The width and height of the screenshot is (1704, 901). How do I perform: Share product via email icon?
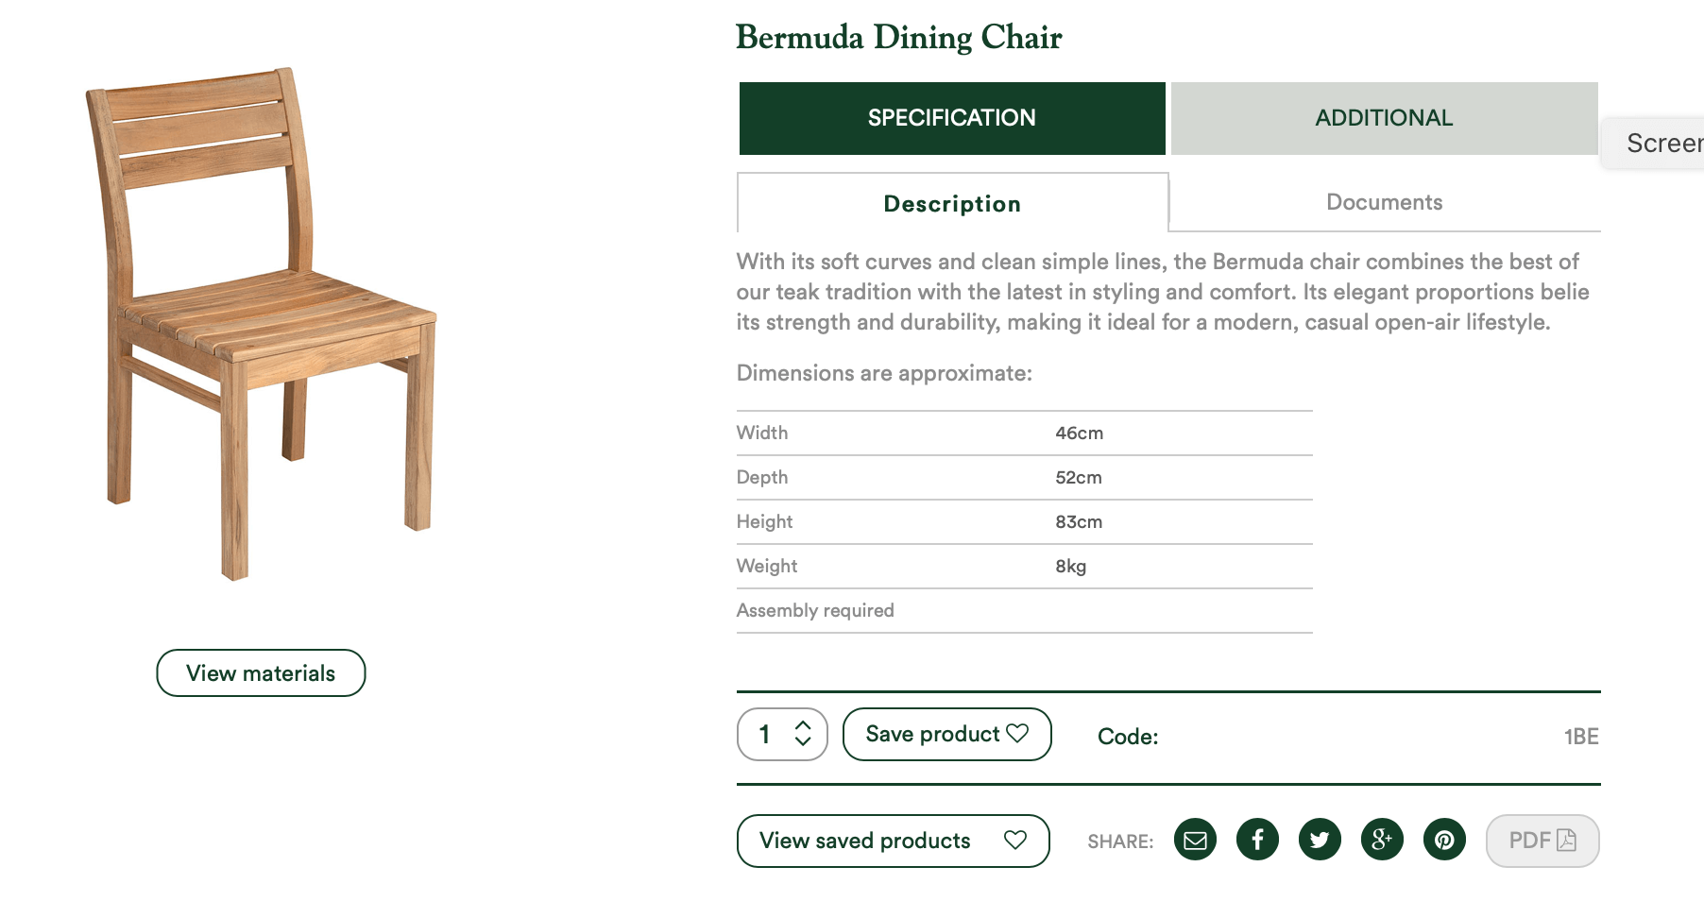click(1195, 840)
